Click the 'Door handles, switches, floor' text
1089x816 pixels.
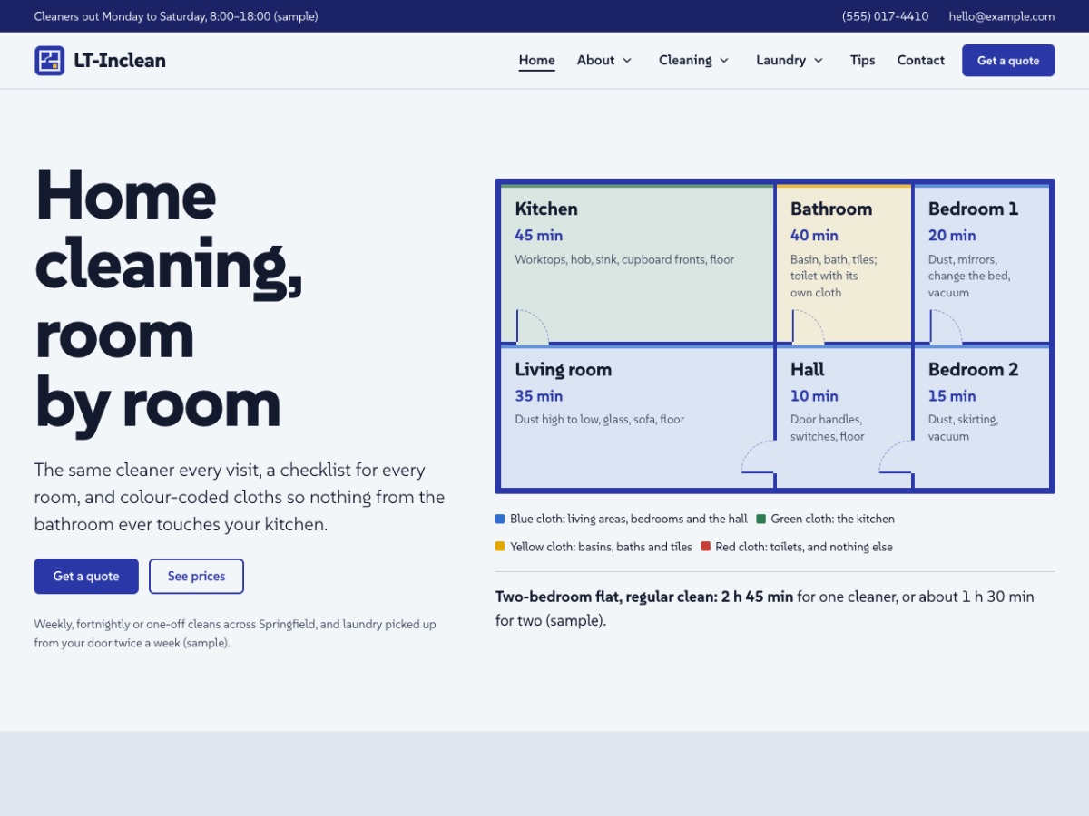828,428
